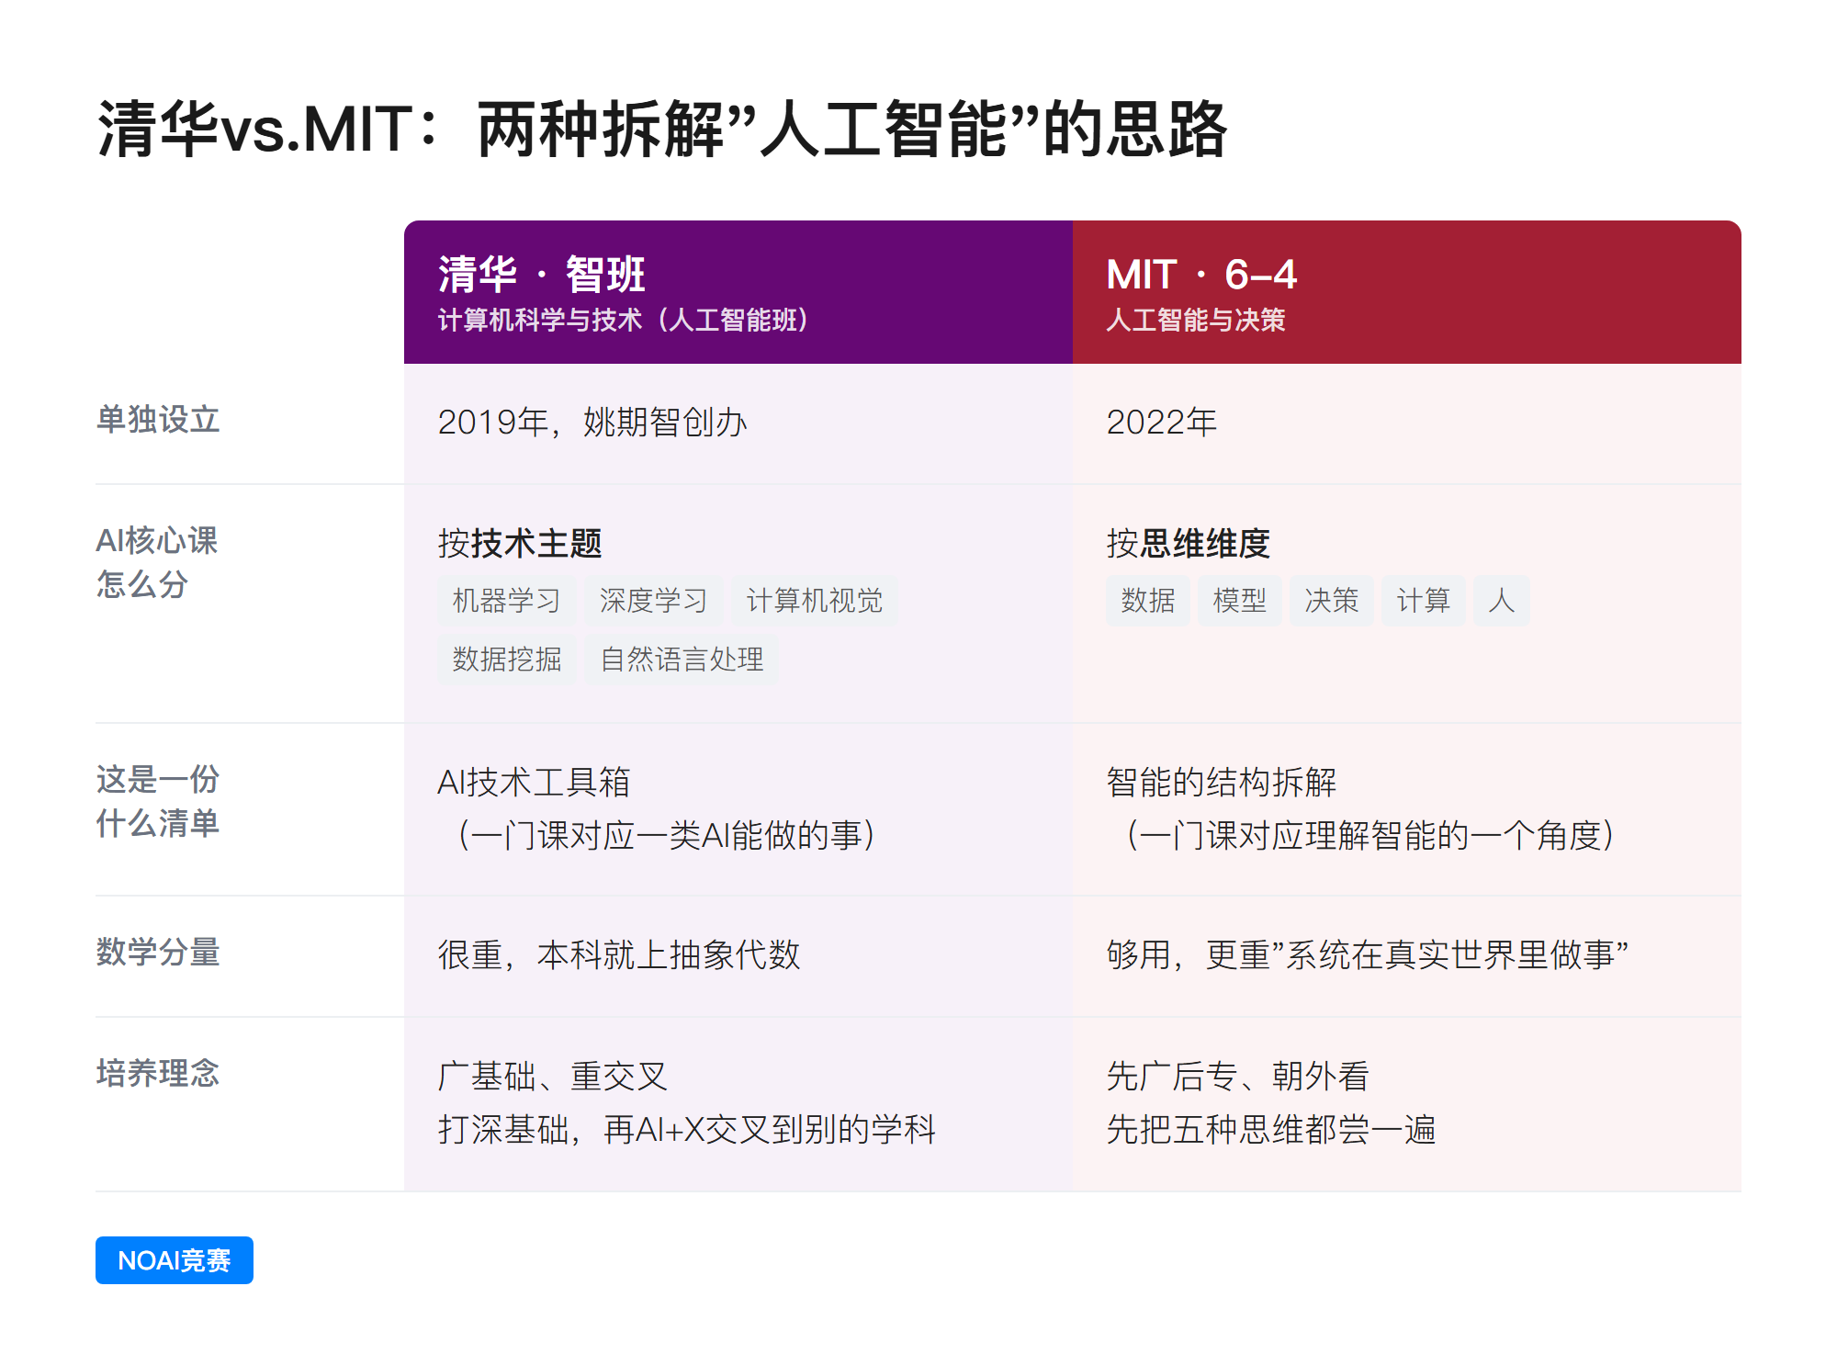Click the 决策 tag
Screen dimensions: 1837x1354
tap(1332, 601)
